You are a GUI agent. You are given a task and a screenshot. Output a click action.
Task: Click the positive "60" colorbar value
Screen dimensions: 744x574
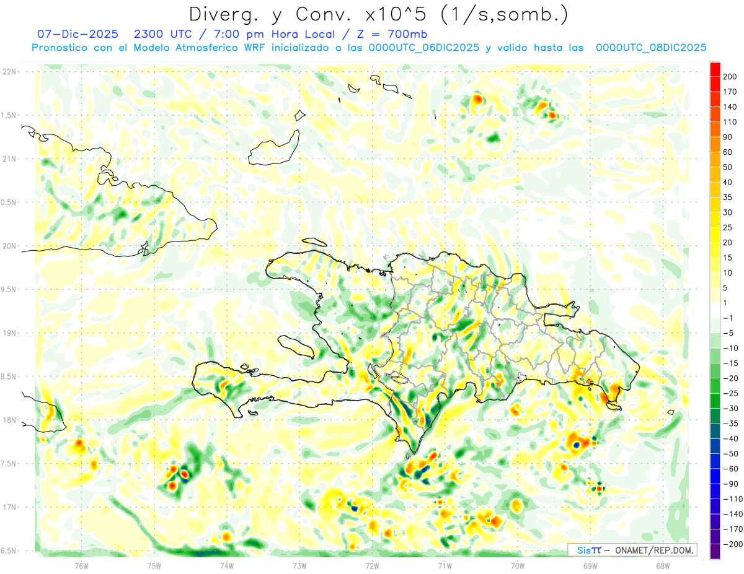point(728,152)
